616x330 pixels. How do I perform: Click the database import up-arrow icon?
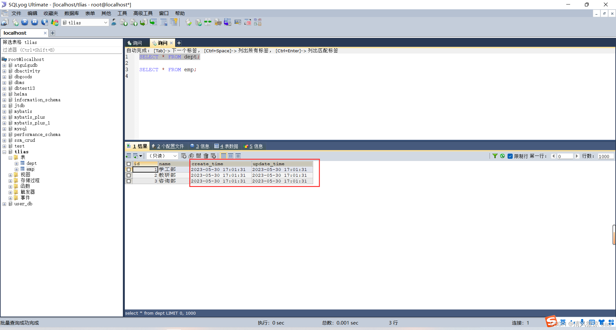point(134,22)
